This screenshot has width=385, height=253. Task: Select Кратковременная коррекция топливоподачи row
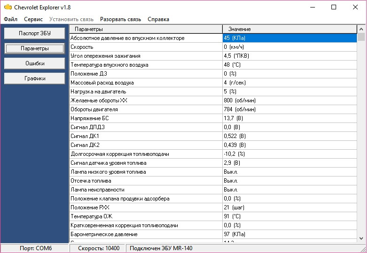(x=213, y=225)
